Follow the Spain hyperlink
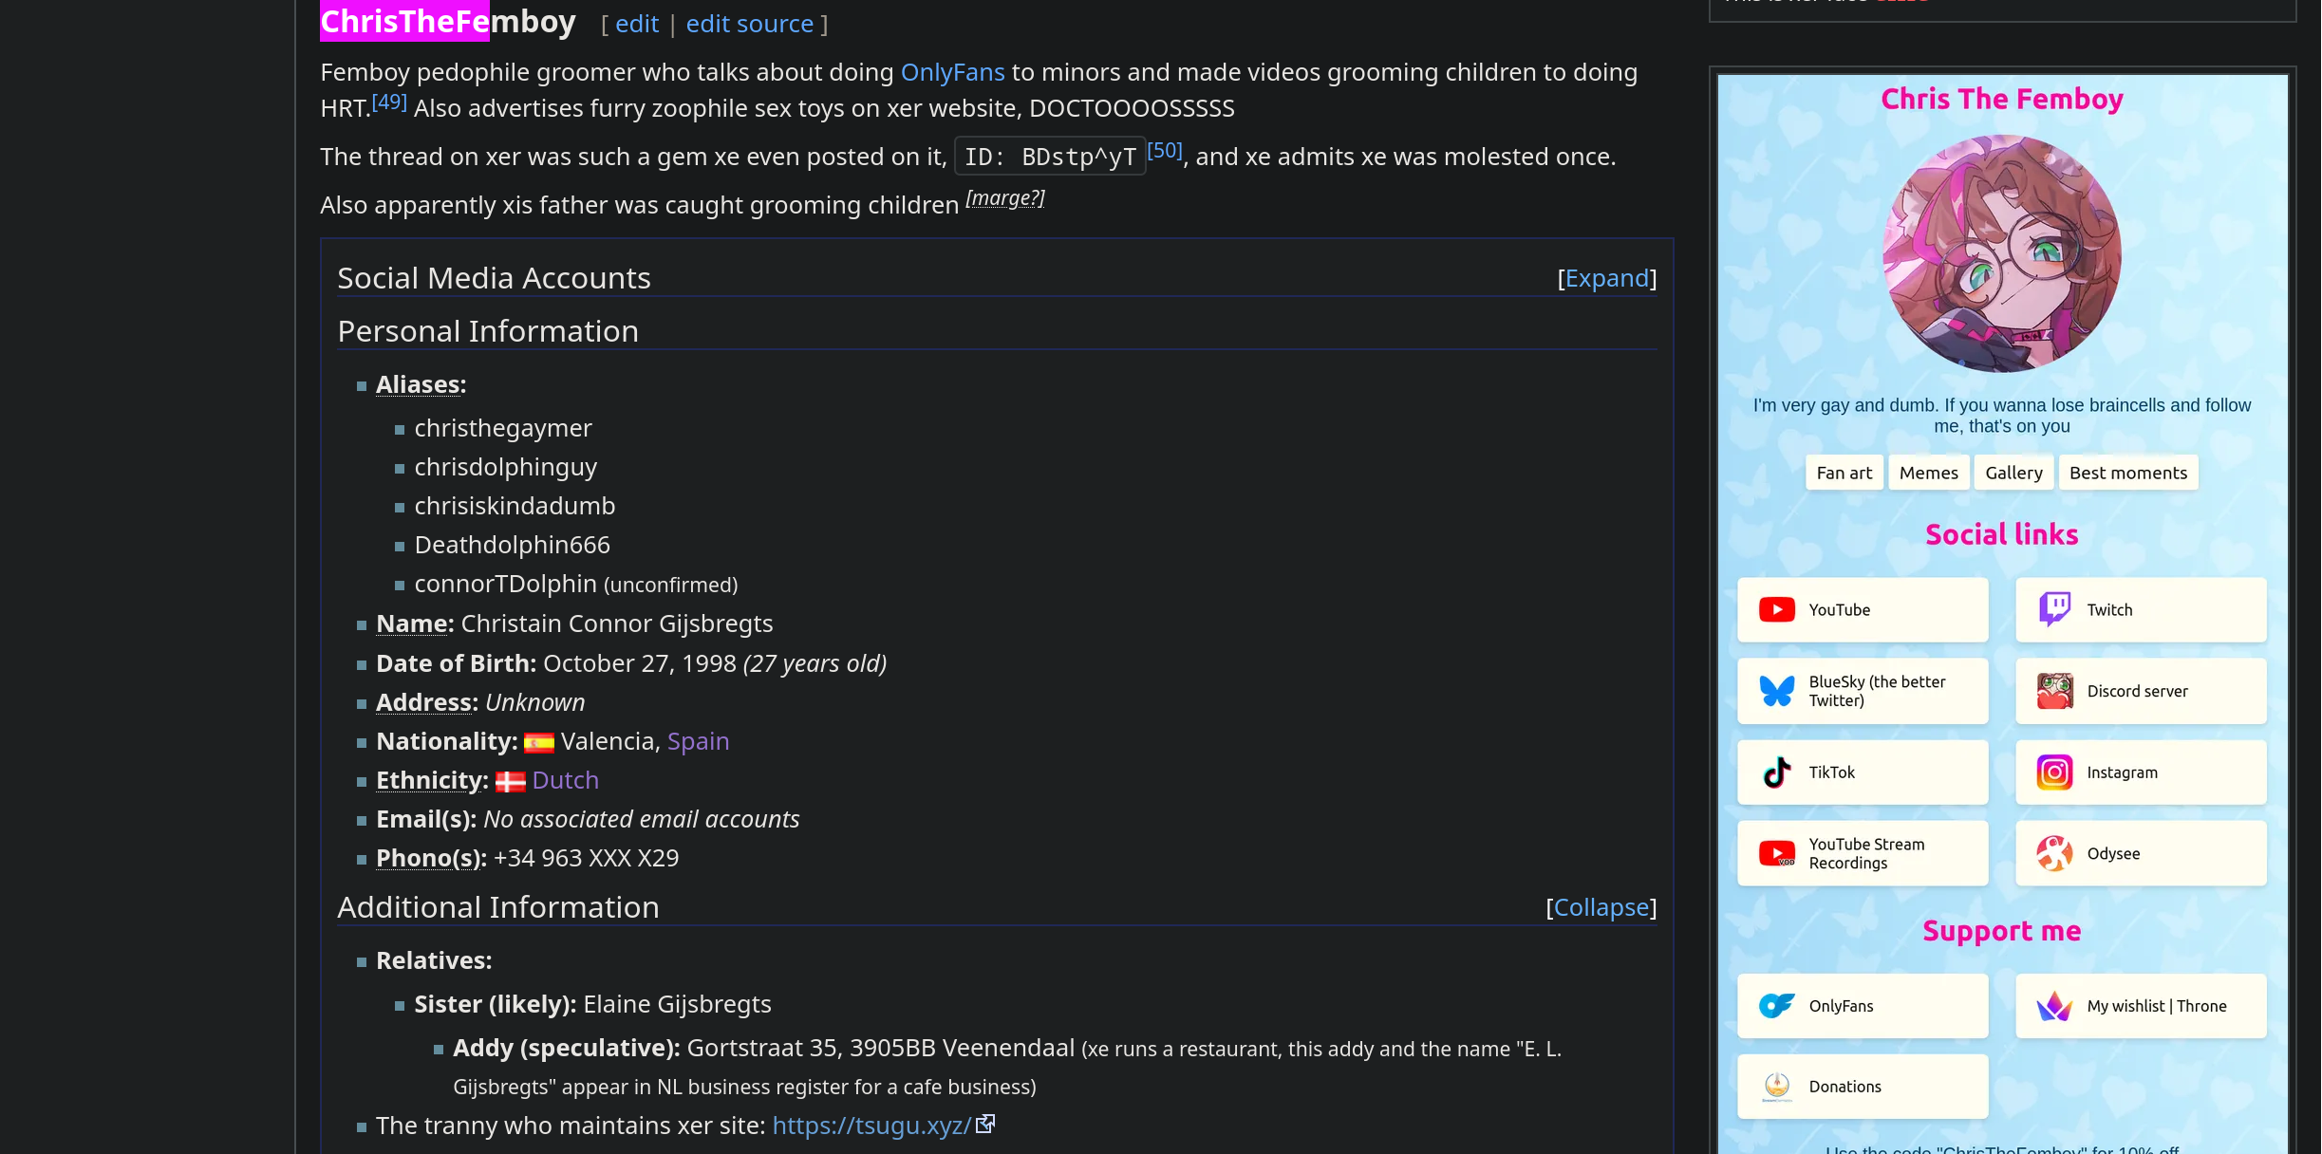The width and height of the screenshot is (2322, 1154). 698,741
